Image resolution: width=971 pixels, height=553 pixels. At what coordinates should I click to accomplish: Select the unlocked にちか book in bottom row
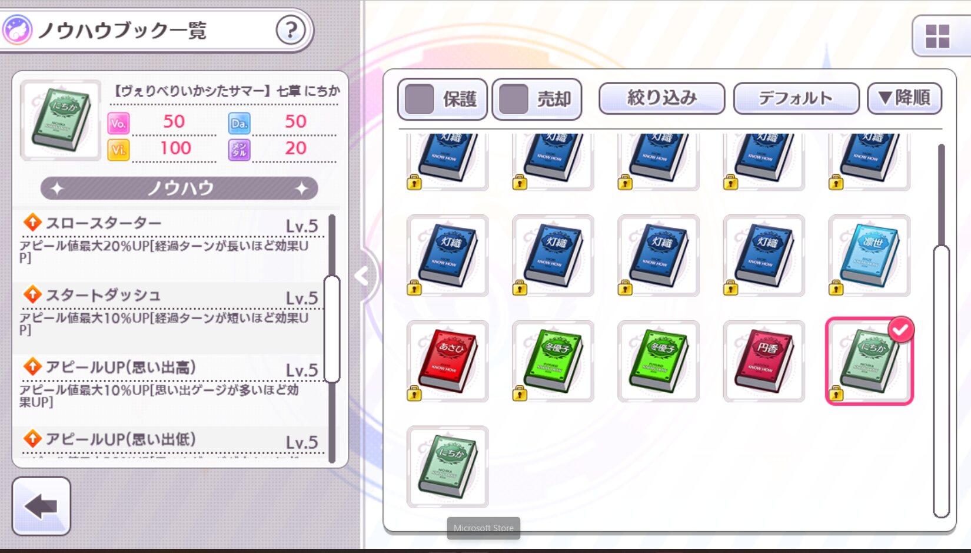[447, 466]
